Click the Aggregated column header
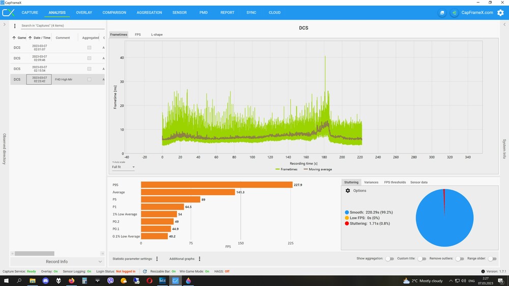 click(91, 38)
